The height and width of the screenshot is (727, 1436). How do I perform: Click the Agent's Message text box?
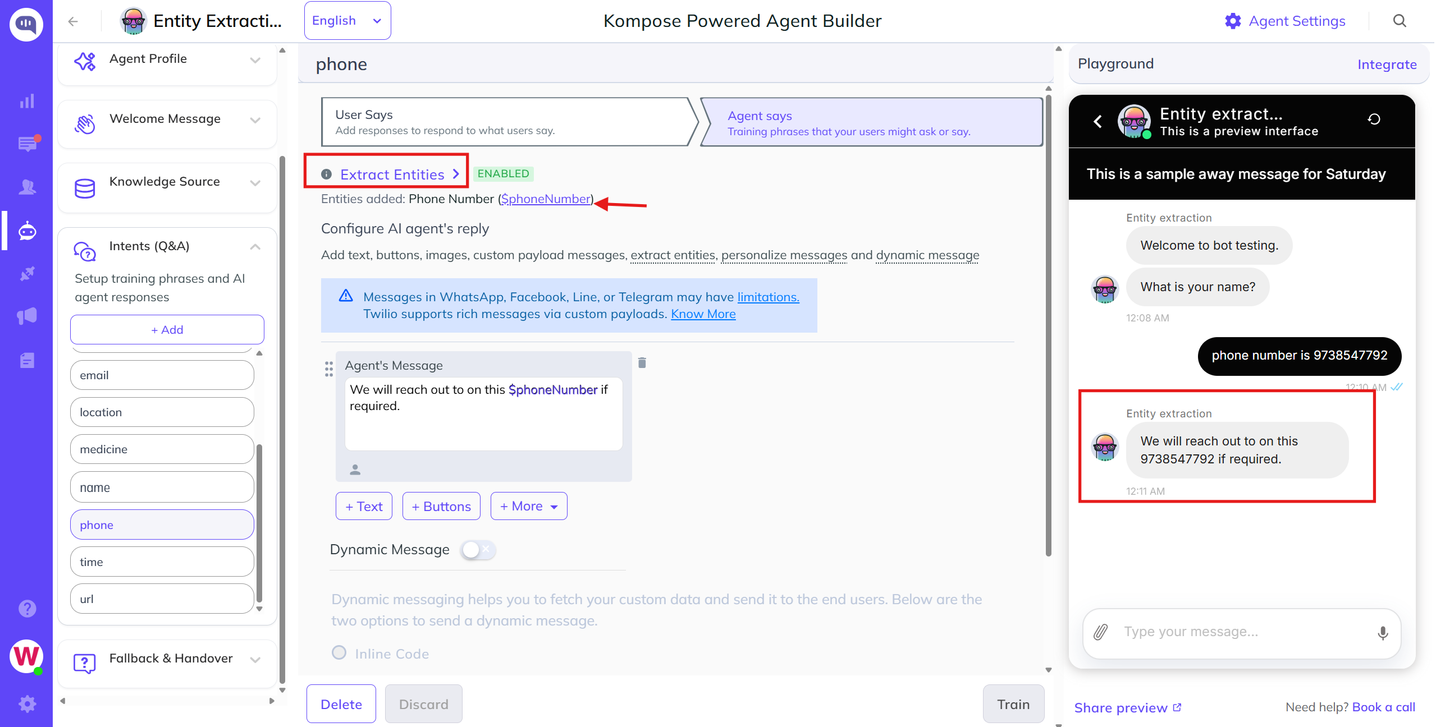(x=483, y=414)
